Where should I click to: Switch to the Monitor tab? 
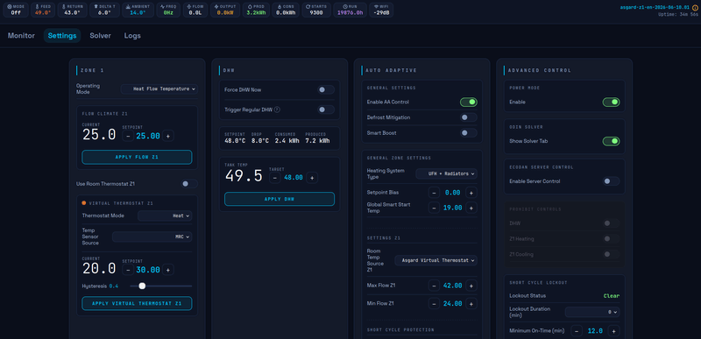(x=21, y=36)
